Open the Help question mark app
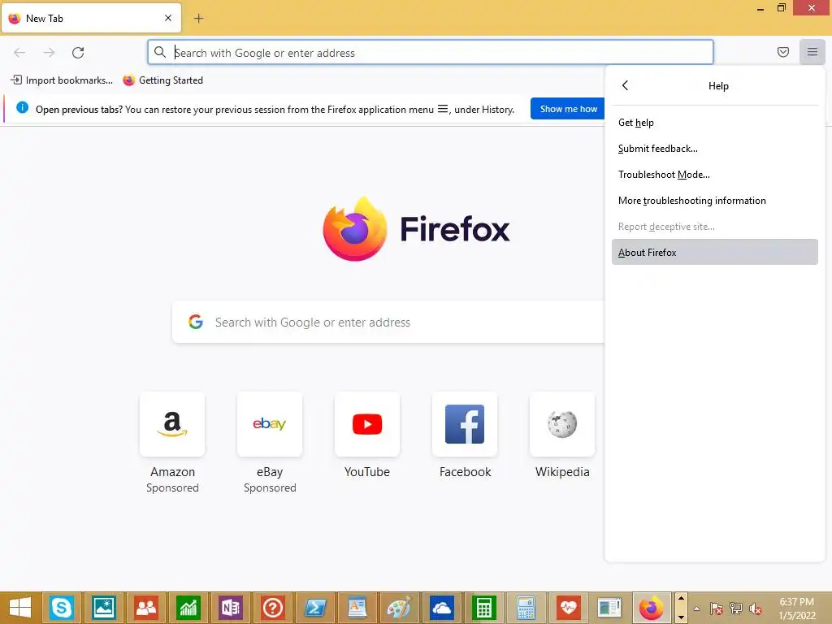 (273, 608)
